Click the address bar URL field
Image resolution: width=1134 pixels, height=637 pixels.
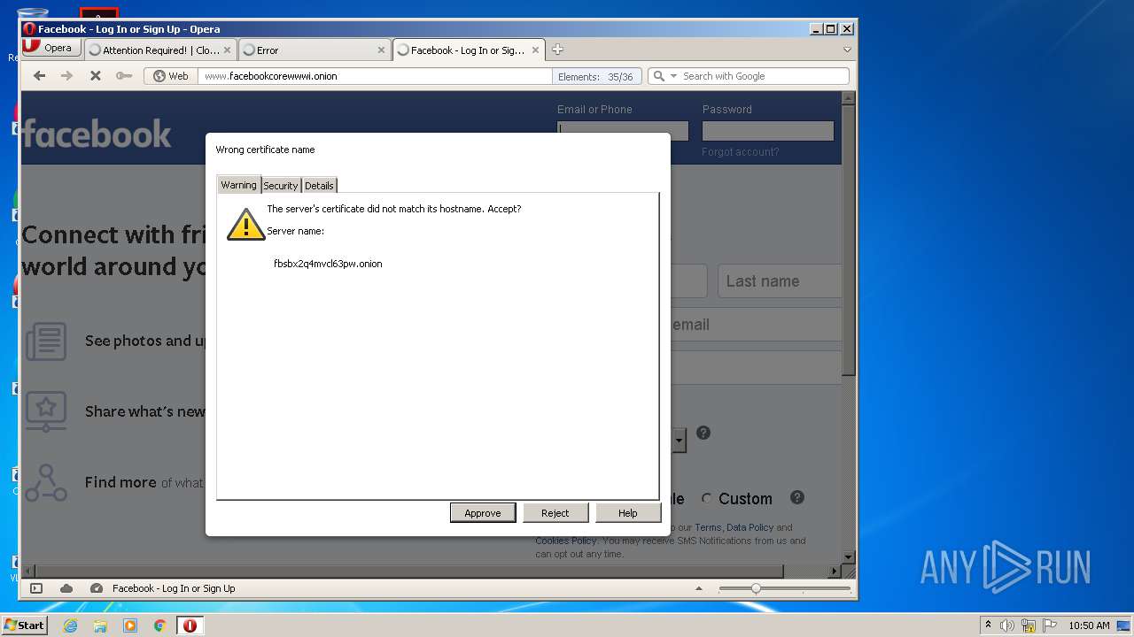click(x=374, y=76)
